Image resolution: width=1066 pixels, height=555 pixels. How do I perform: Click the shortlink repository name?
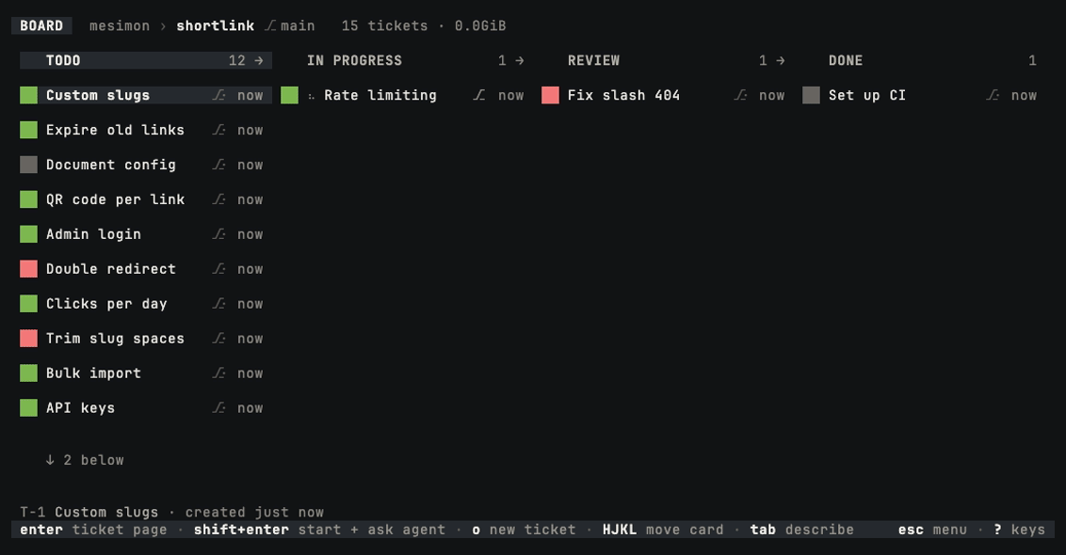pyautogui.click(x=216, y=25)
